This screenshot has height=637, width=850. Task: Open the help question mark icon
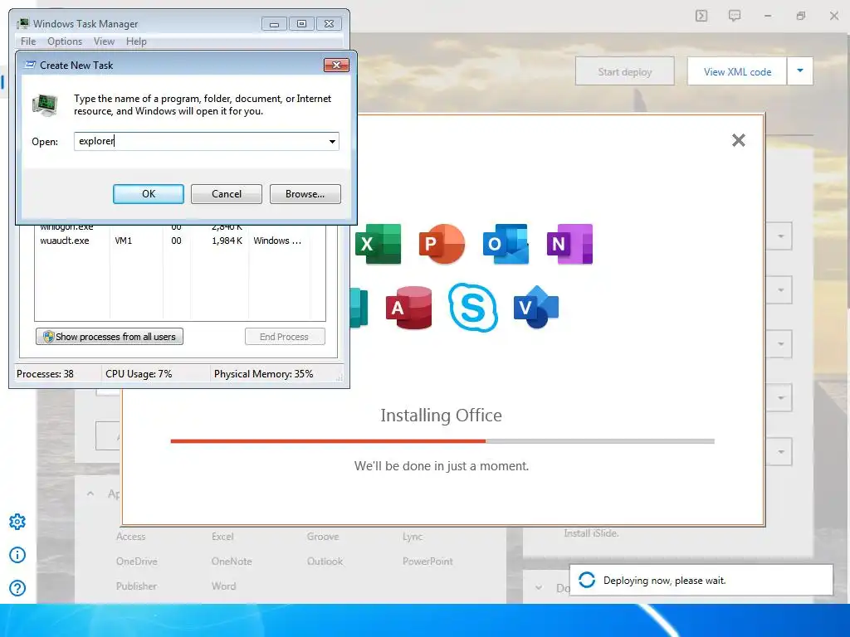coord(17,588)
